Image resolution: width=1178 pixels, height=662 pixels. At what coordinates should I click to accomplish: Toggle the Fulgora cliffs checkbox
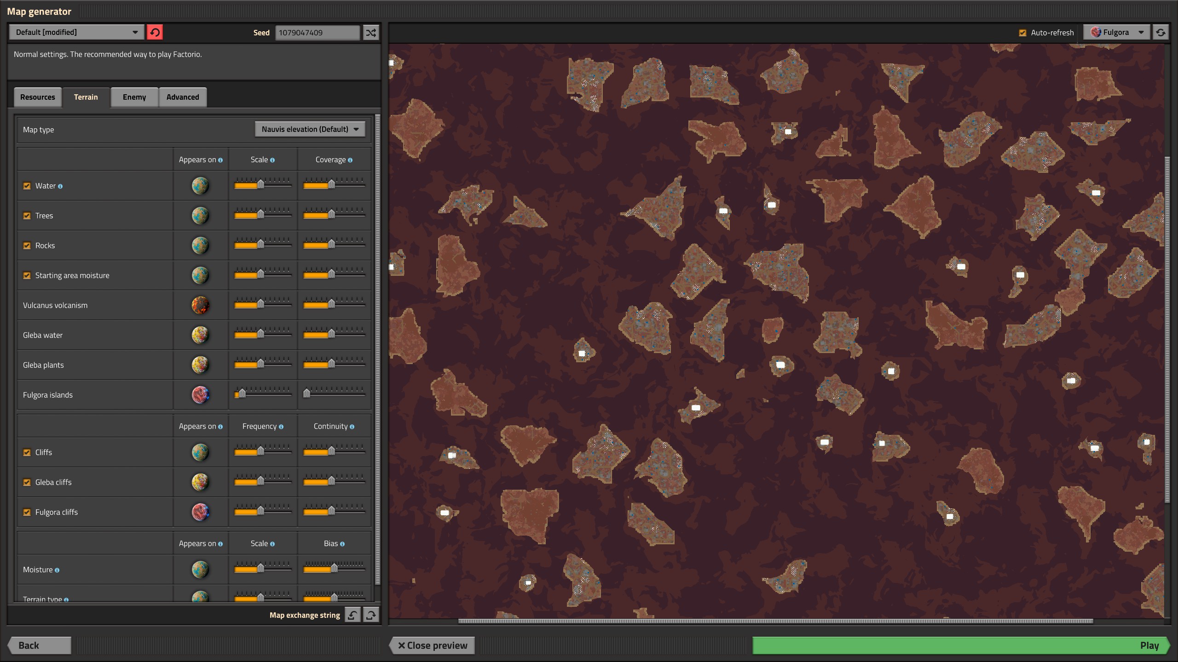(x=27, y=512)
